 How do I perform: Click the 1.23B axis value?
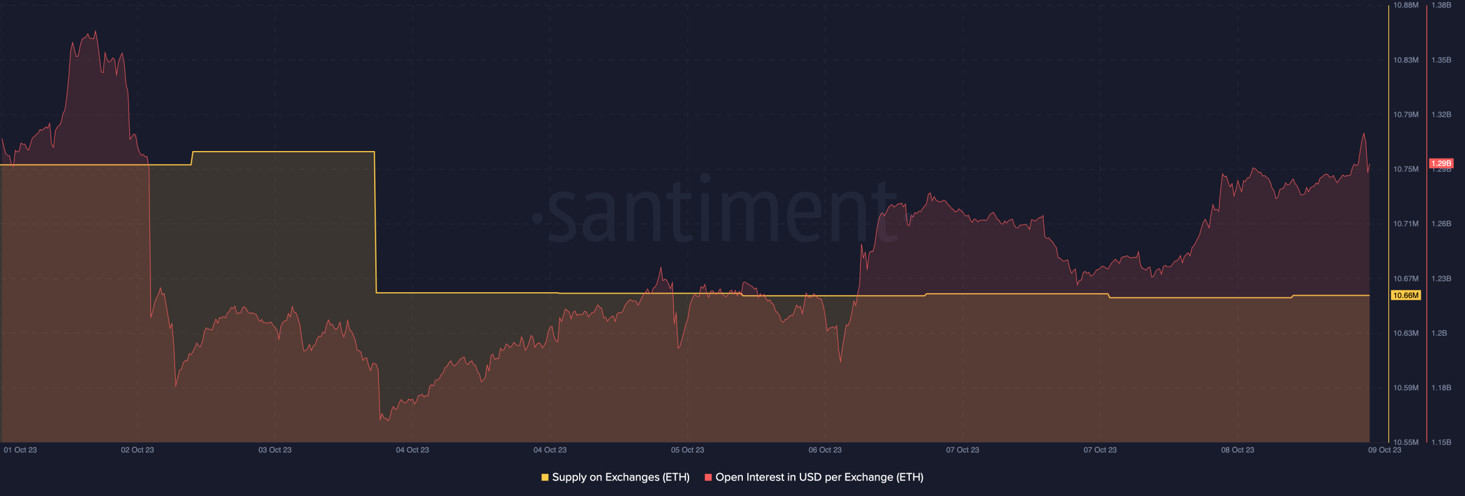(1441, 279)
